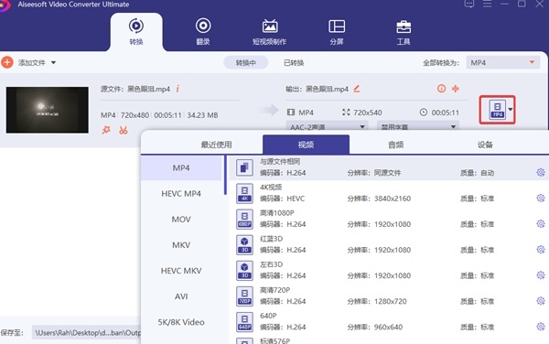Switch to the 设备 device tab

click(x=485, y=145)
